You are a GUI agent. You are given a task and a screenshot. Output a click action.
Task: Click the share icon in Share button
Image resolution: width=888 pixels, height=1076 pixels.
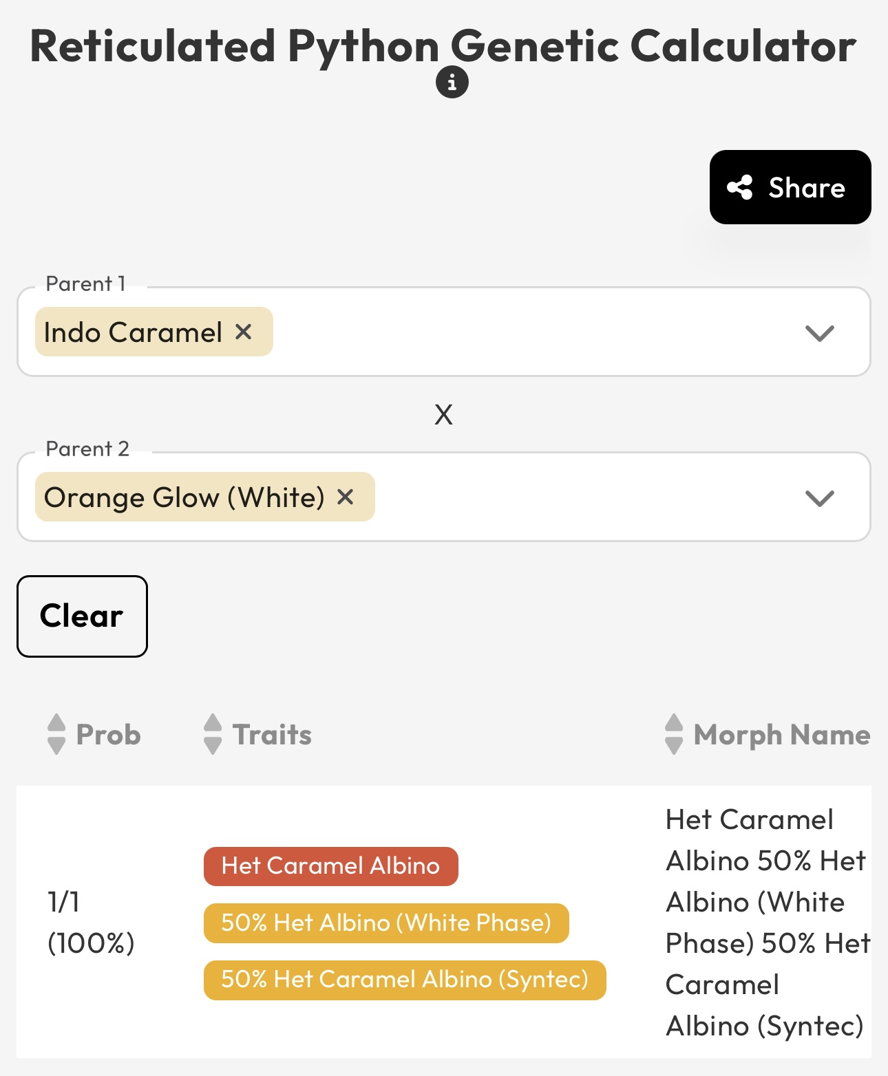740,187
